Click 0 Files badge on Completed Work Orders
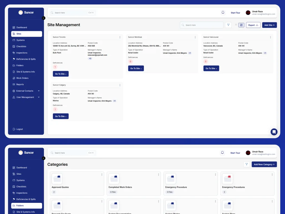Viewport: 285px width, 214px height. tap(113, 192)
